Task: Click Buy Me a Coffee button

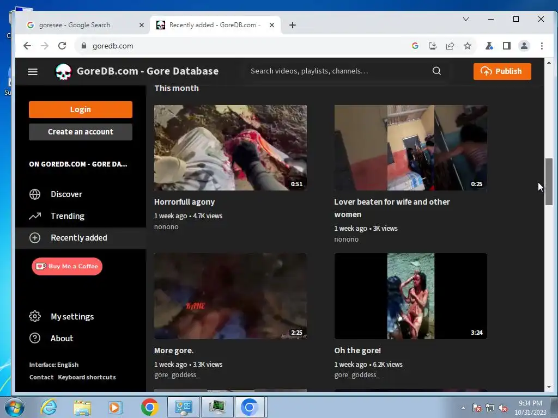Action: click(67, 266)
